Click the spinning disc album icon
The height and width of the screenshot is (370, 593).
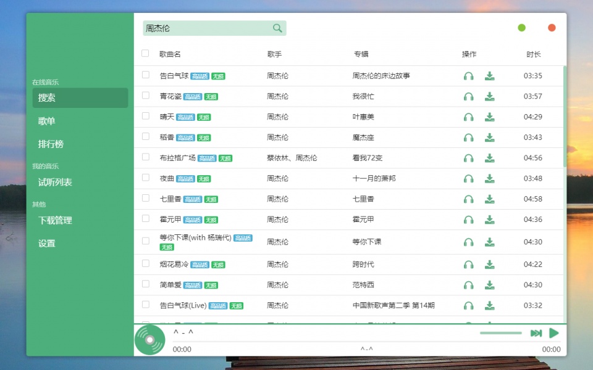(x=149, y=340)
